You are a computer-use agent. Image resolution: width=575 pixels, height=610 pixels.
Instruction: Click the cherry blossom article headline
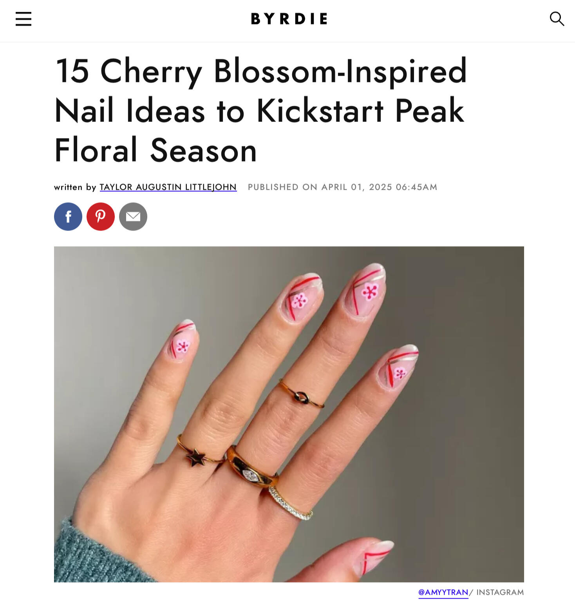(x=260, y=110)
